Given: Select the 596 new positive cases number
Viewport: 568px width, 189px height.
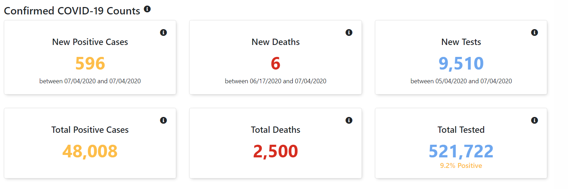Looking at the screenshot, I should click(x=90, y=63).
